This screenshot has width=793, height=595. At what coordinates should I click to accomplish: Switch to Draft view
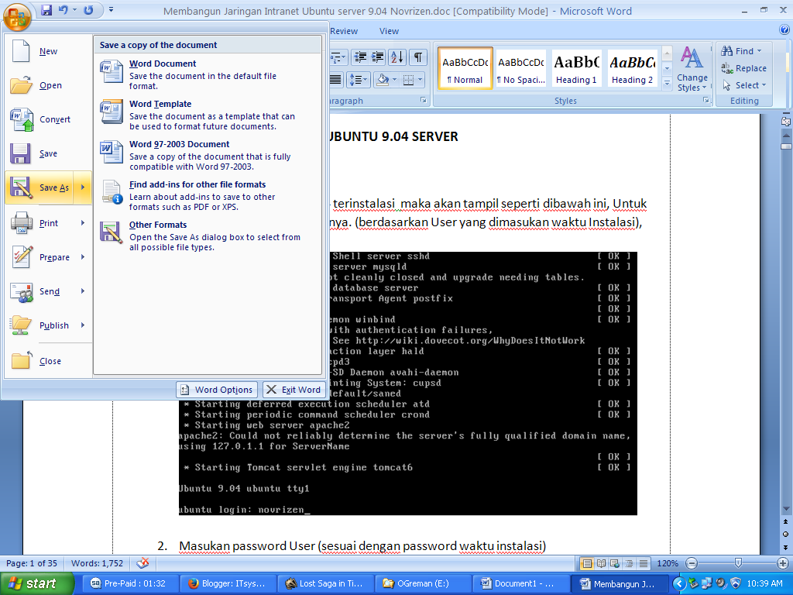point(644,563)
